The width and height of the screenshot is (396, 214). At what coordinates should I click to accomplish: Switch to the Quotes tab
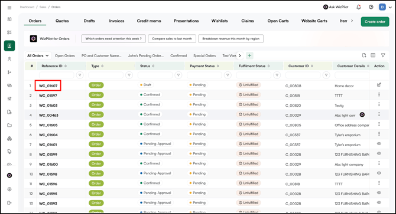pos(62,21)
